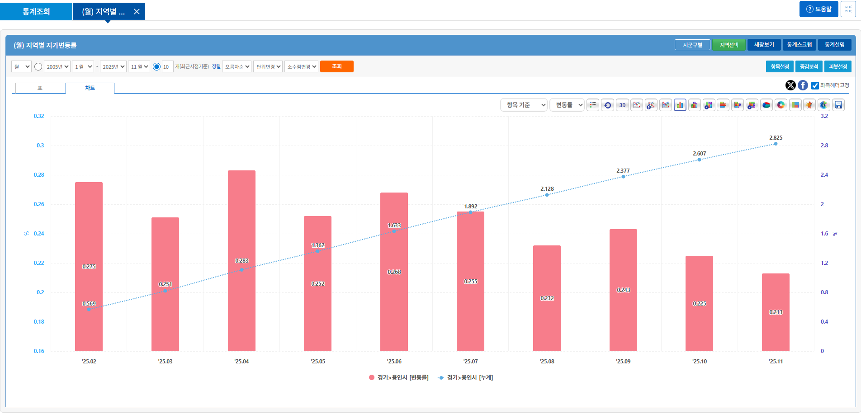
Task: Close the (월) 지역별 tab
Action: coord(137,12)
